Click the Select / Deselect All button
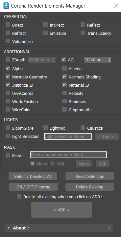Screen dimensions: 121x237 click(x=33, y=176)
